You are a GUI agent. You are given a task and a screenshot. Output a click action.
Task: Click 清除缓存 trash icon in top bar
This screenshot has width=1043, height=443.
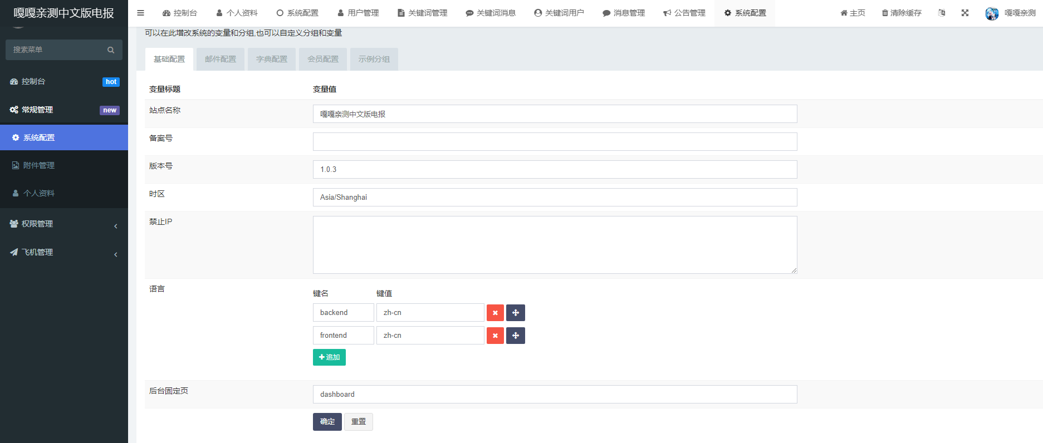(885, 13)
